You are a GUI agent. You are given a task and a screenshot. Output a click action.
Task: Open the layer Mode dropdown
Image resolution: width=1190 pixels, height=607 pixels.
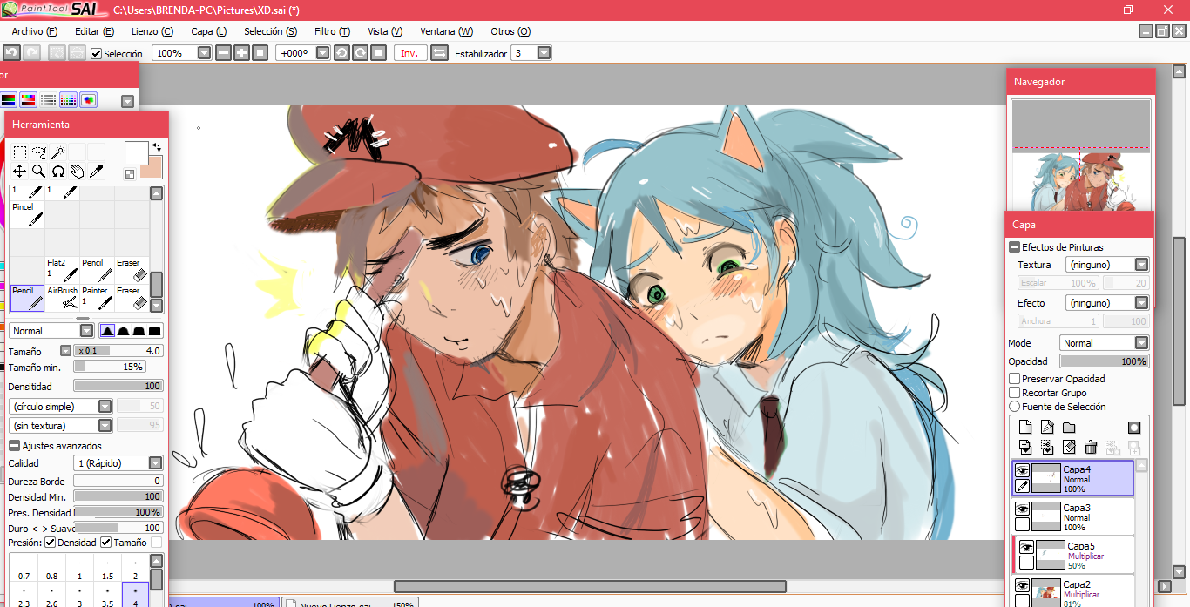pyautogui.click(x=1141, y=343)
